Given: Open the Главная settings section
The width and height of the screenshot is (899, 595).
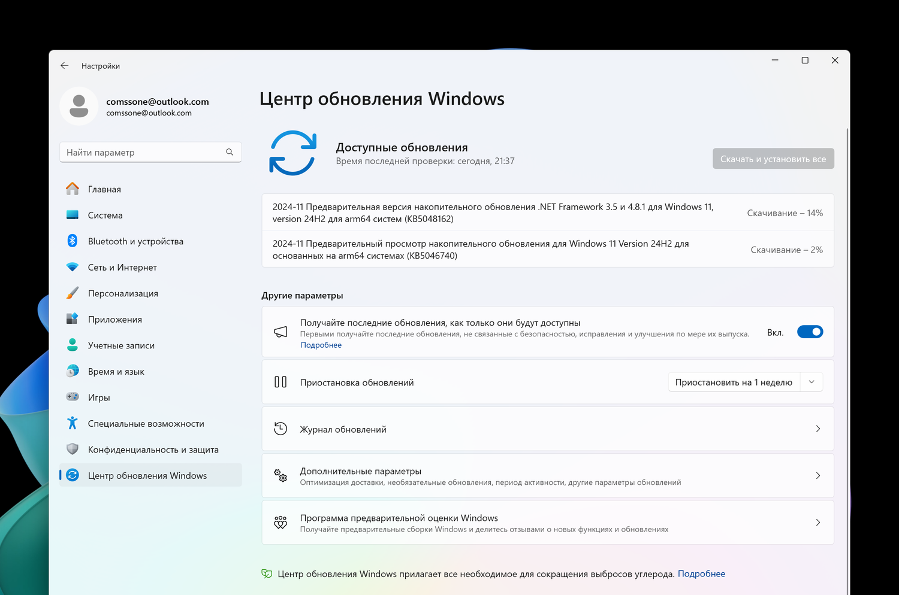Looking at the screenshot, I should [150, 189].
